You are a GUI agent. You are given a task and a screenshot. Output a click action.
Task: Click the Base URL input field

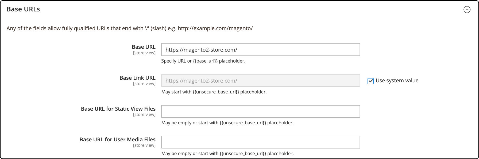coord(261,50)
